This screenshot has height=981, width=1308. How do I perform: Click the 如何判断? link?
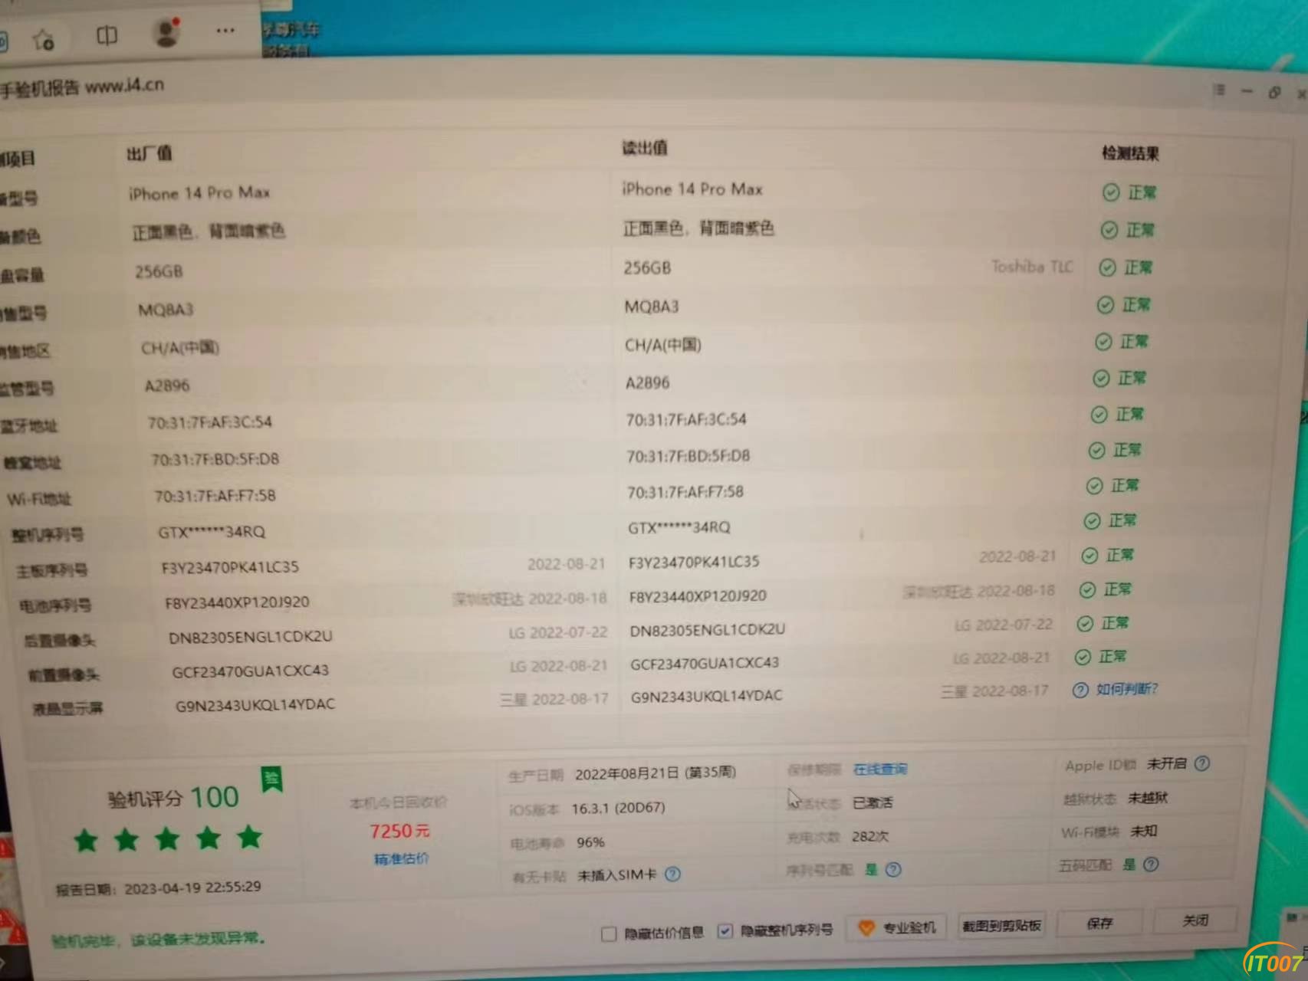(1127, 689)
